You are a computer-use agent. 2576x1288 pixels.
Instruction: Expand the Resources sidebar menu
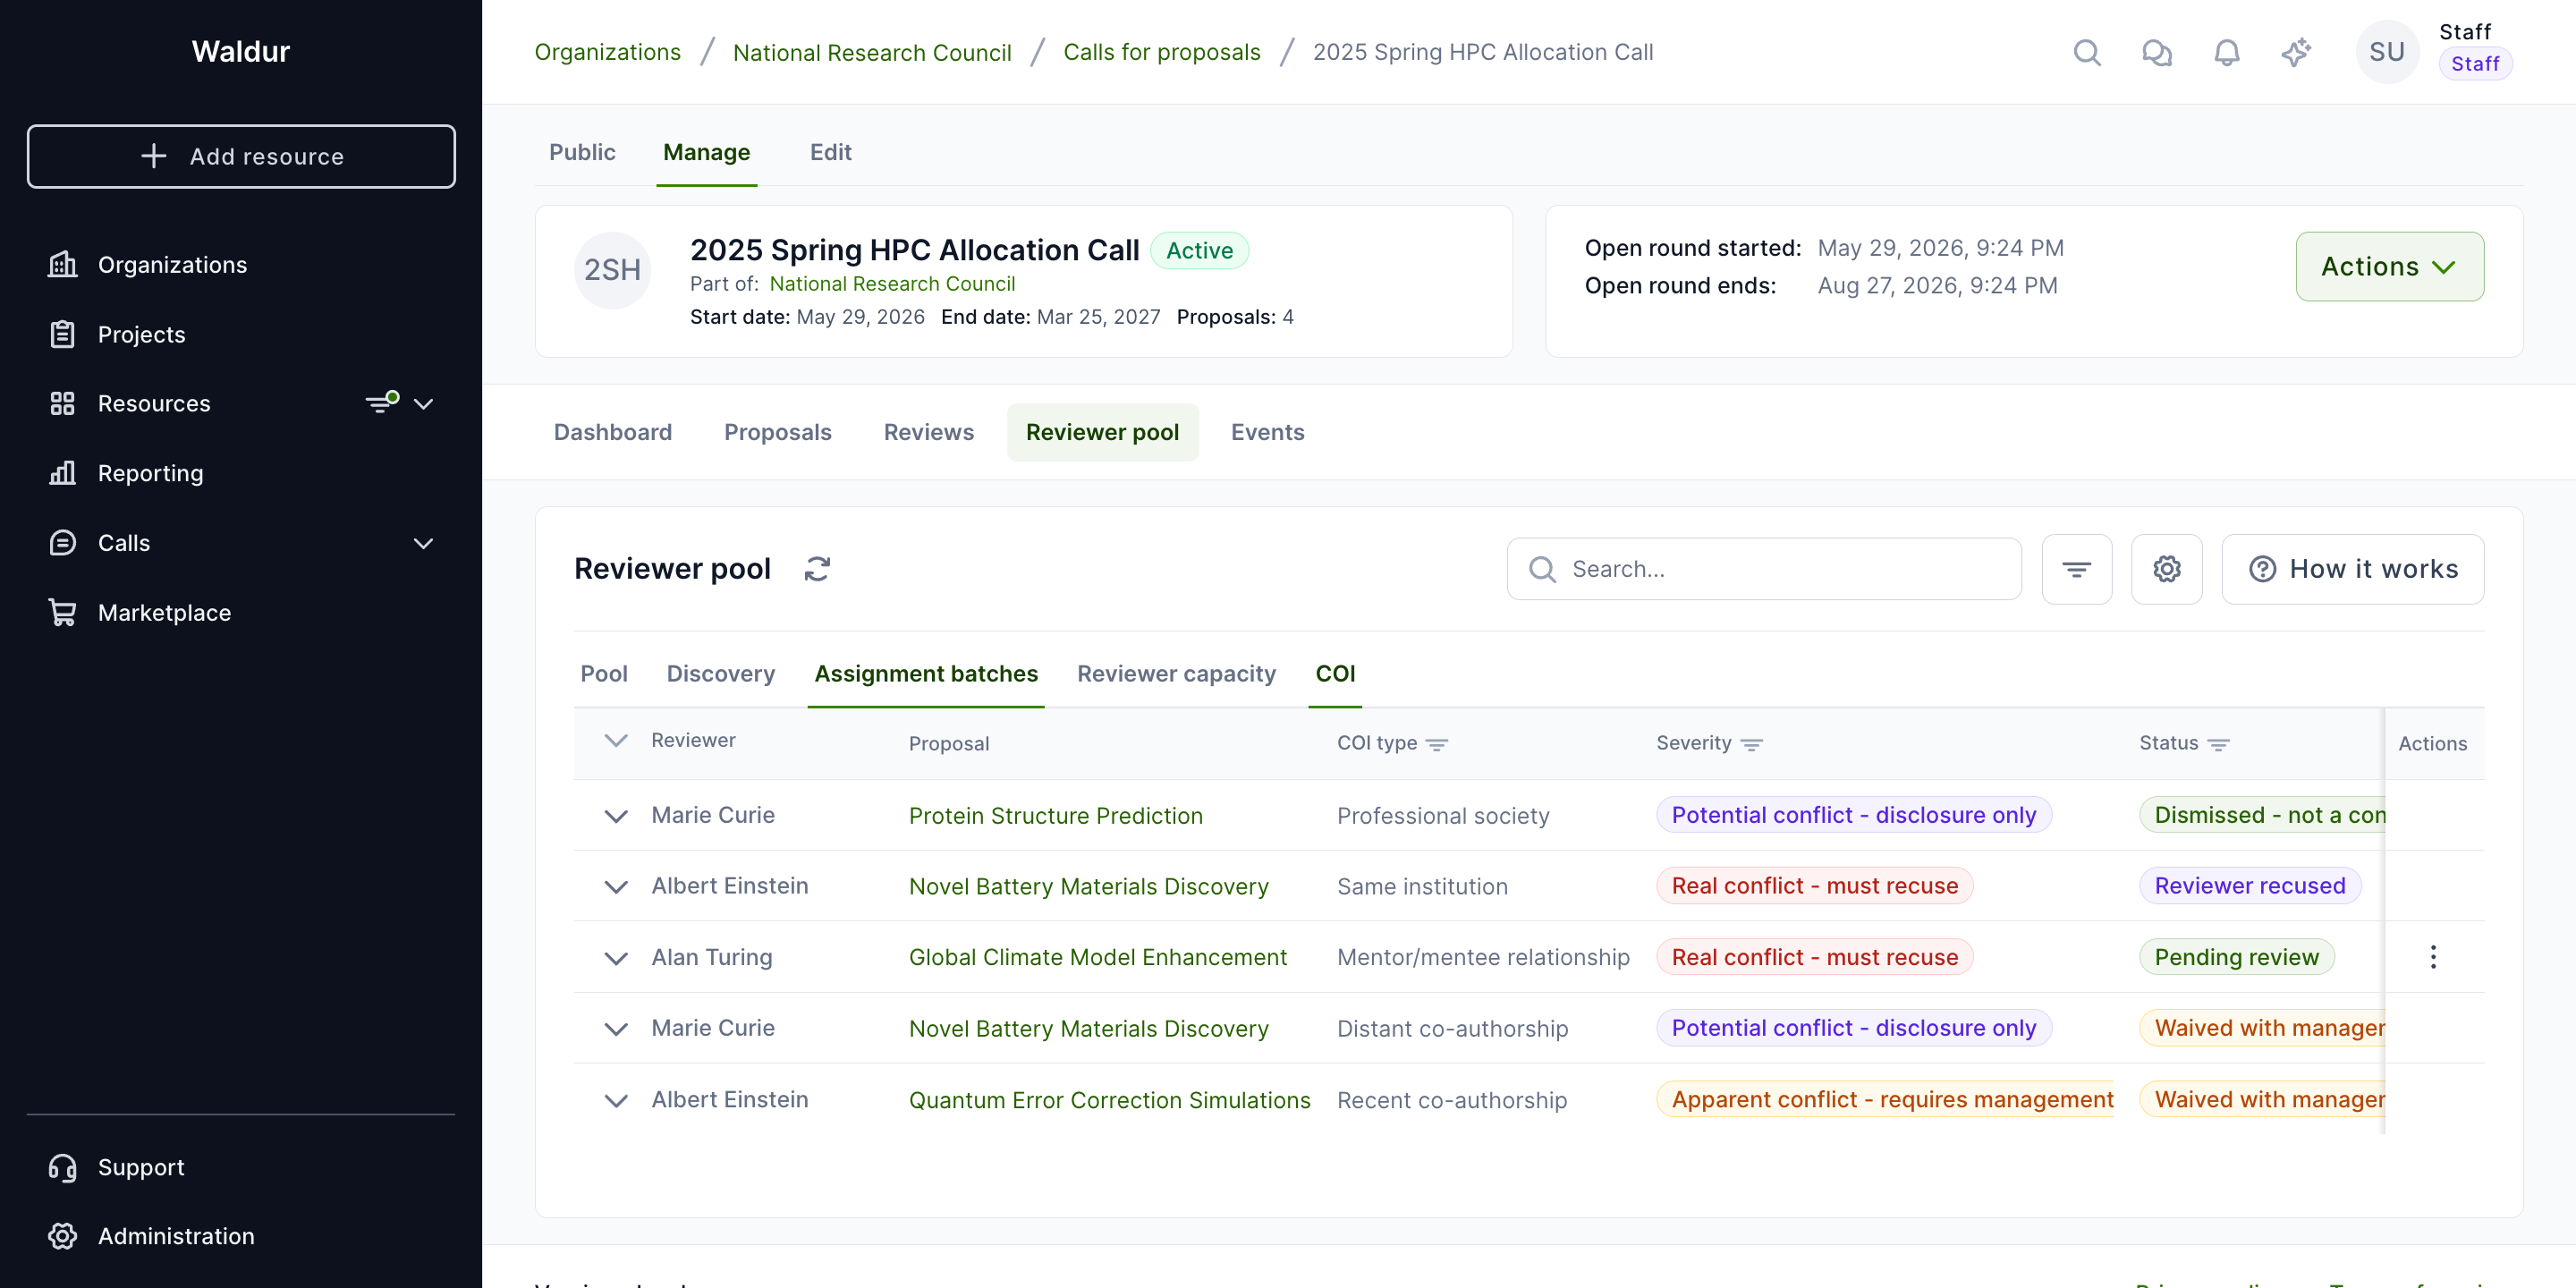[x=424, y=403]
